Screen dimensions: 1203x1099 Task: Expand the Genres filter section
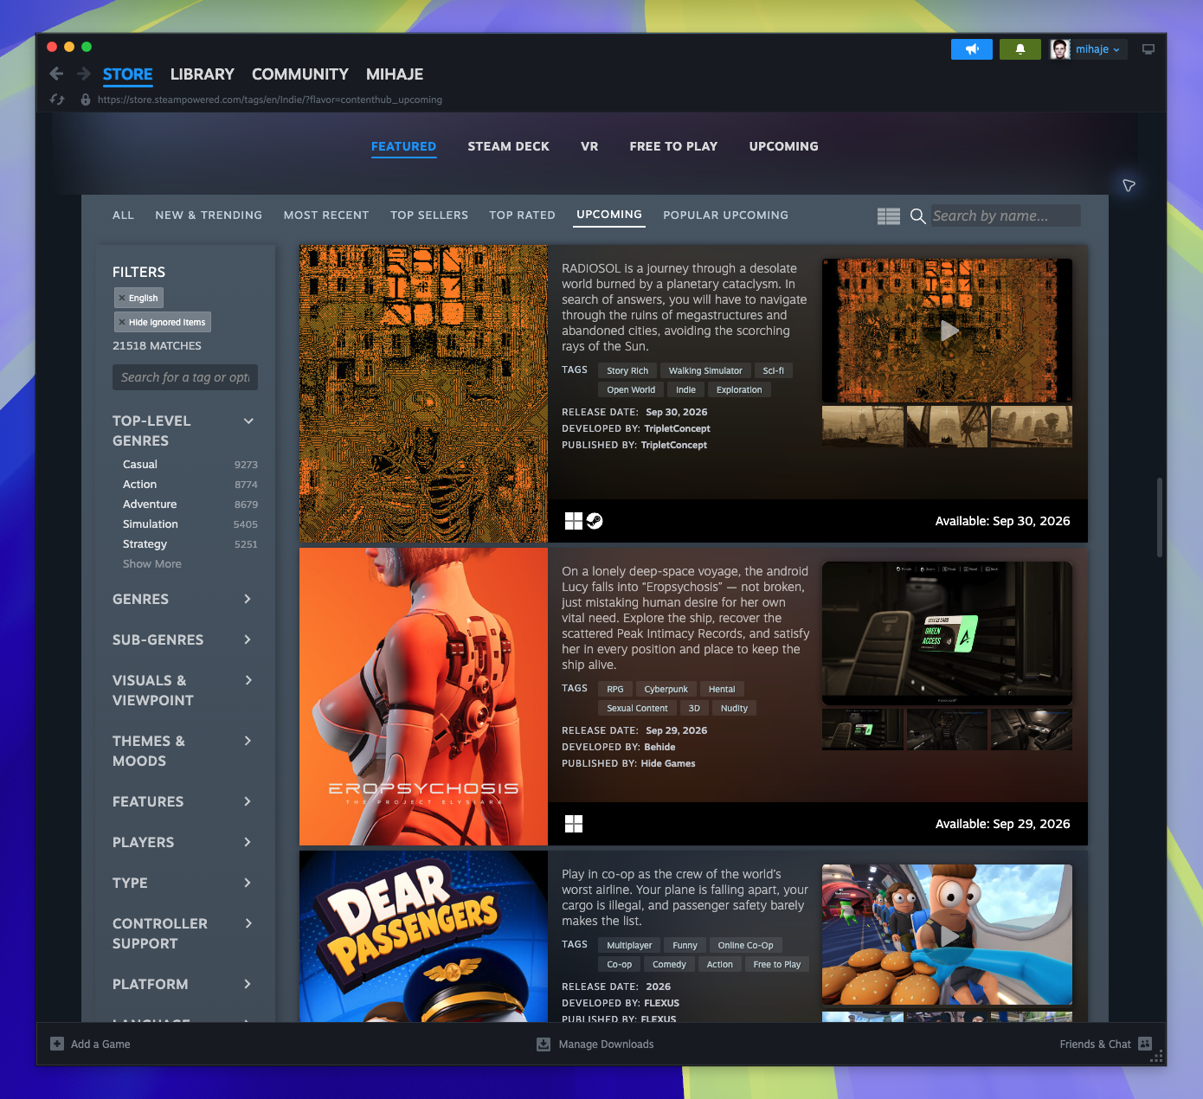248,599
